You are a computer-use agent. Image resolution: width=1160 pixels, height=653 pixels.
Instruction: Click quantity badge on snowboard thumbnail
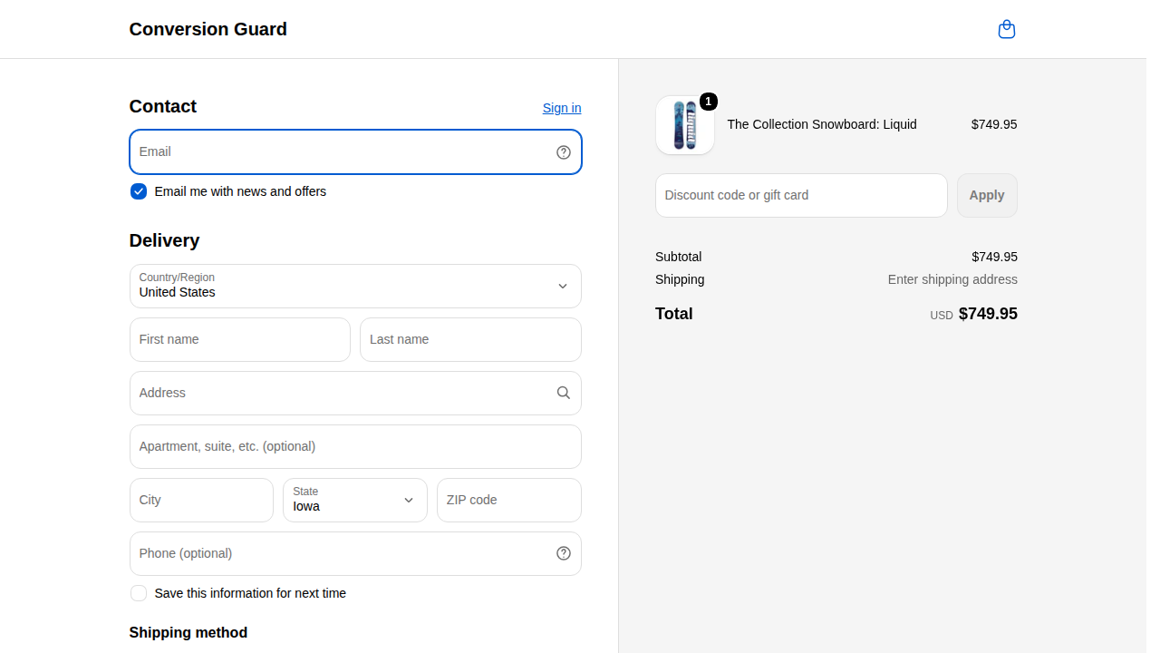[x=709, y=102]
